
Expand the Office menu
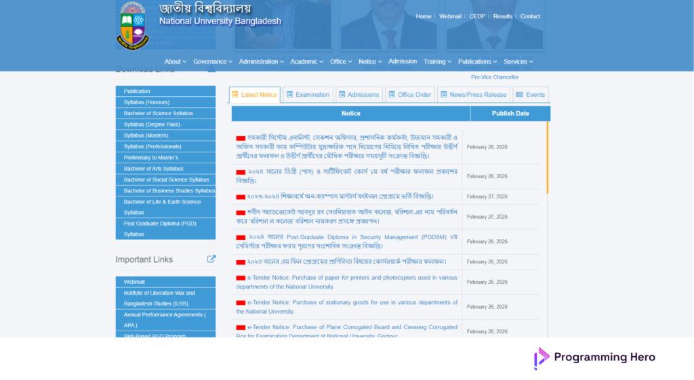tap(341, 62)
